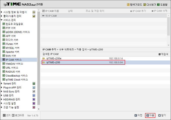This screenshot has width=171, height=120.
Task: Expand 시스템 정보 및 마법사 tree arrow
Action: (2, 12)
